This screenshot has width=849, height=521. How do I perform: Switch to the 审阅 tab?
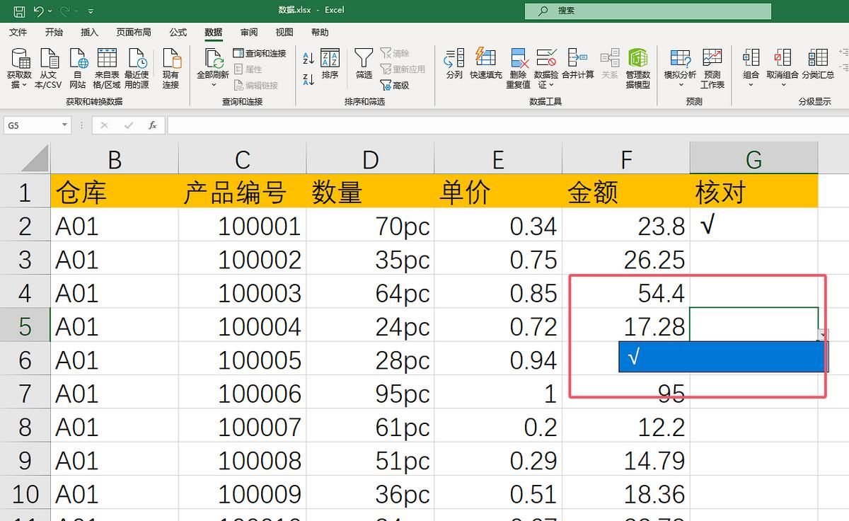[249, 33]
